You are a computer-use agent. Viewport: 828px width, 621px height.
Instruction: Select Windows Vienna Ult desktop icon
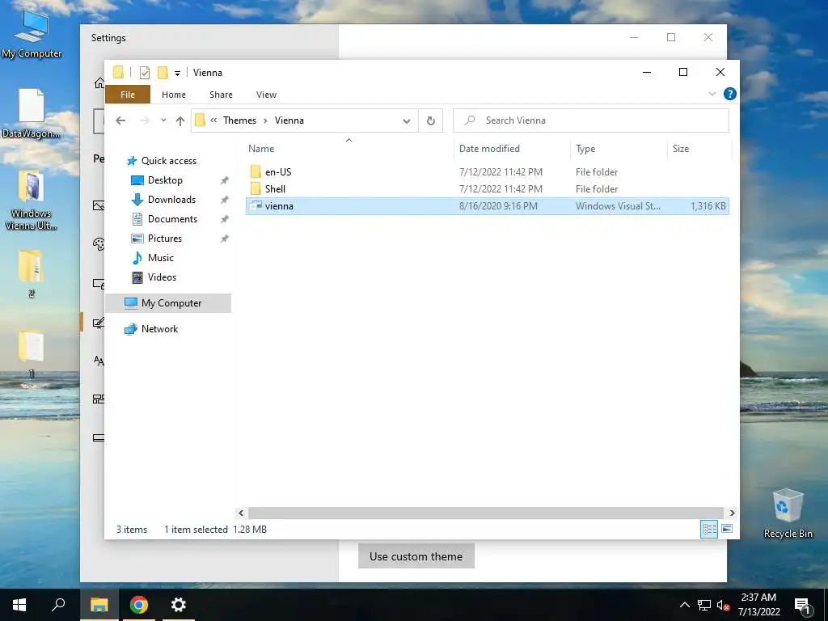click(x=32, y=201)
